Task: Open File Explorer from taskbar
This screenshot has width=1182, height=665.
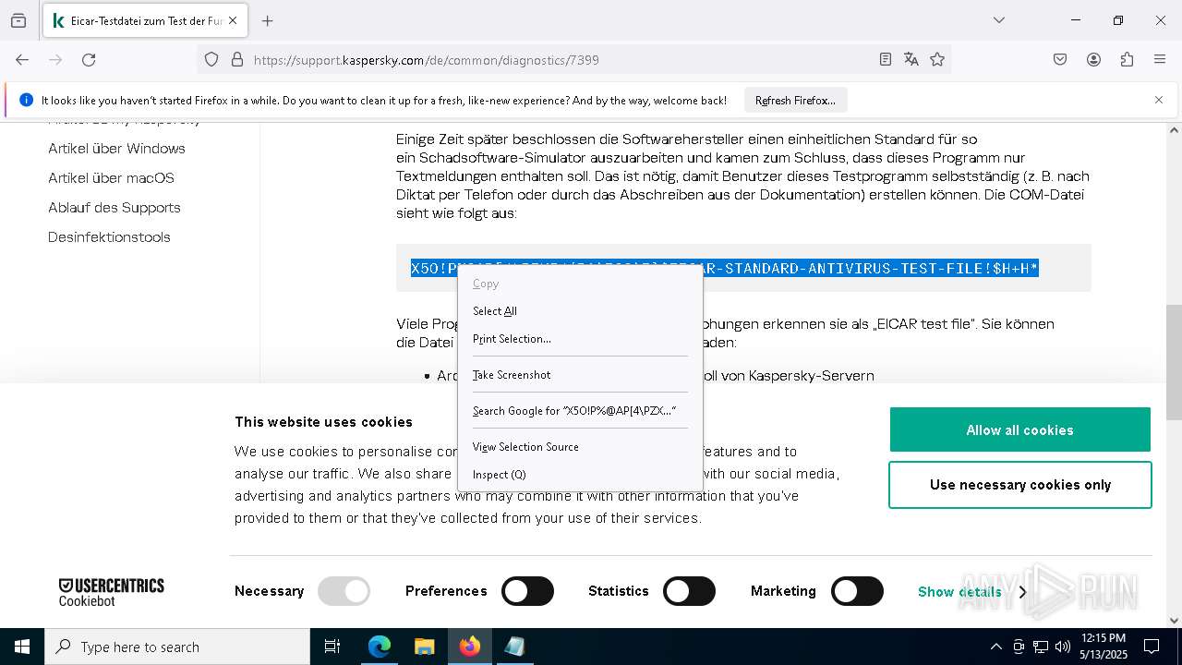Action: click(424, 647)
